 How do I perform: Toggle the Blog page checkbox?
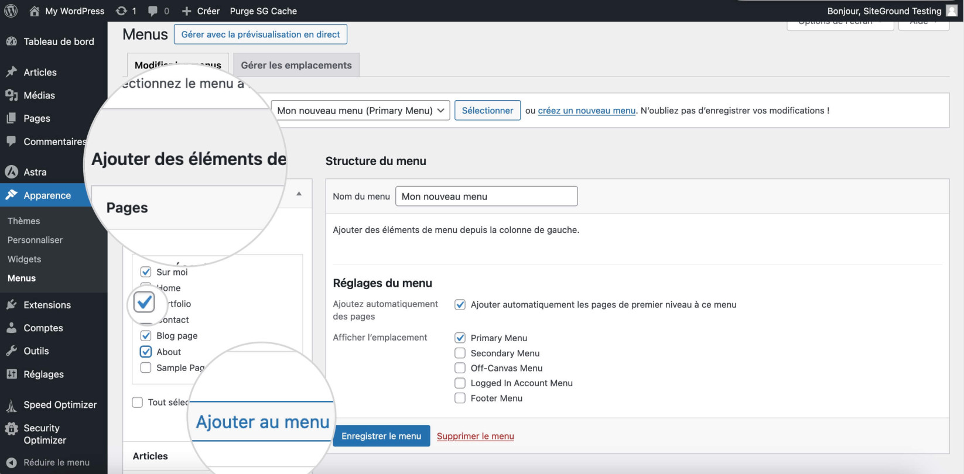coord(146,336)
